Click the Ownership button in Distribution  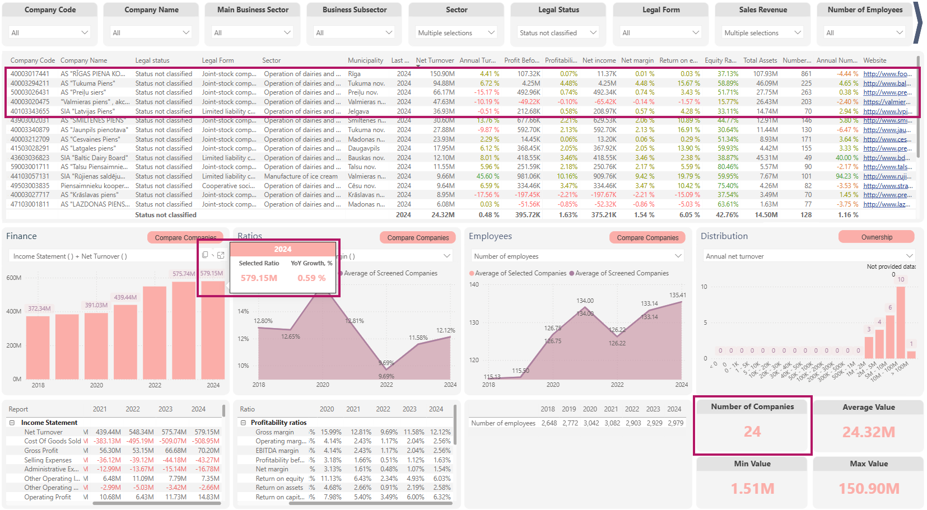coord(876,237)
